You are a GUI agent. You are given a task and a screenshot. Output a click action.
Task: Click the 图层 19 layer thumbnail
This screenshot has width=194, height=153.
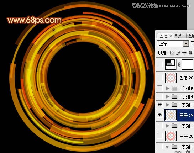(171, 115)
